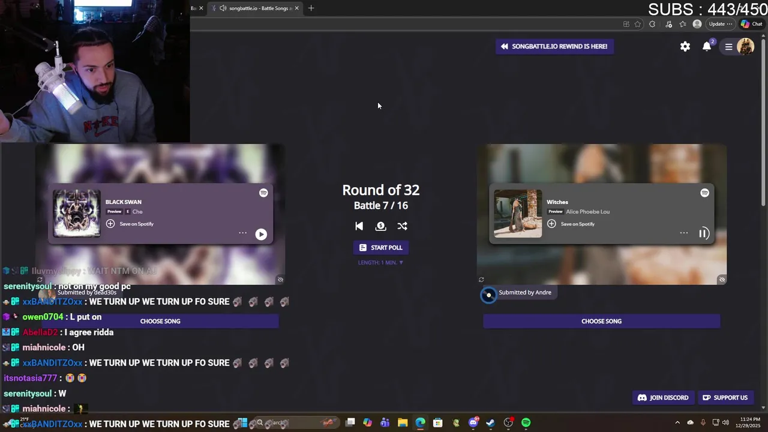Click the apps icon in address bar
This screenshot has height=432, width=768.
pyautogui.click(x=626, y=24)
